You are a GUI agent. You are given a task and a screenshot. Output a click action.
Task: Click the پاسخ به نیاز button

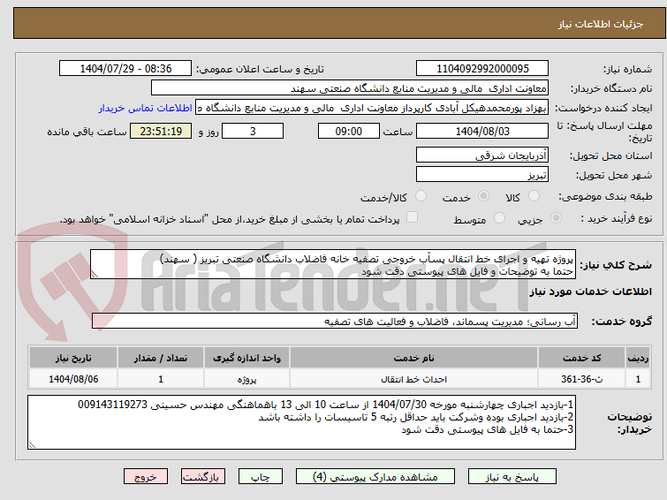click(x=512, y=477)
